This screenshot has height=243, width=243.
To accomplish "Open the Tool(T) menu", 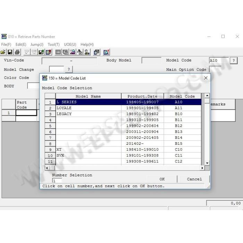I will pyautogui.click(x=53, y=44).
